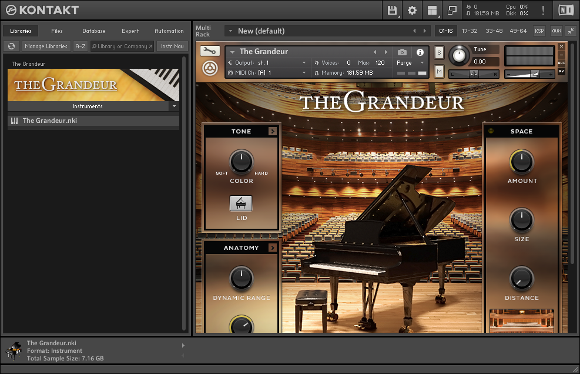The image size is (580, 374).
Task: Click the Library or Company search field
Action: pyautogui.click(x=122, y=46)
